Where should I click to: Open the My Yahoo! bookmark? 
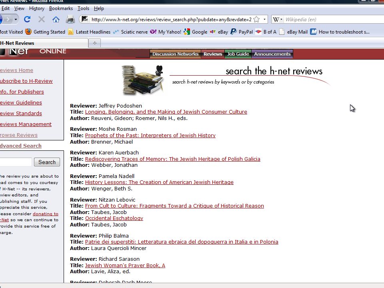pos(166,32)
